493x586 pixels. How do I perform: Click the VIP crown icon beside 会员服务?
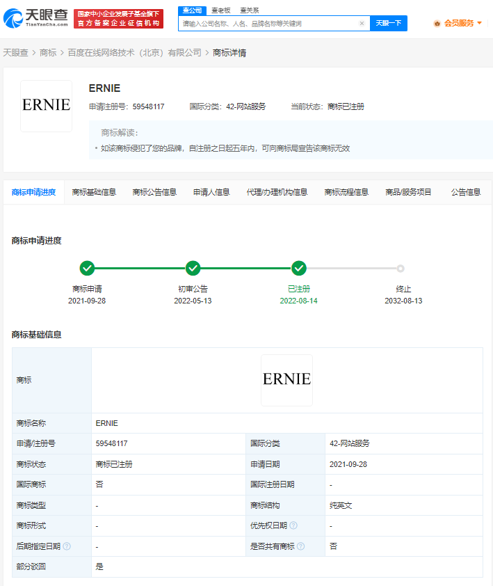tap(437, 24)
